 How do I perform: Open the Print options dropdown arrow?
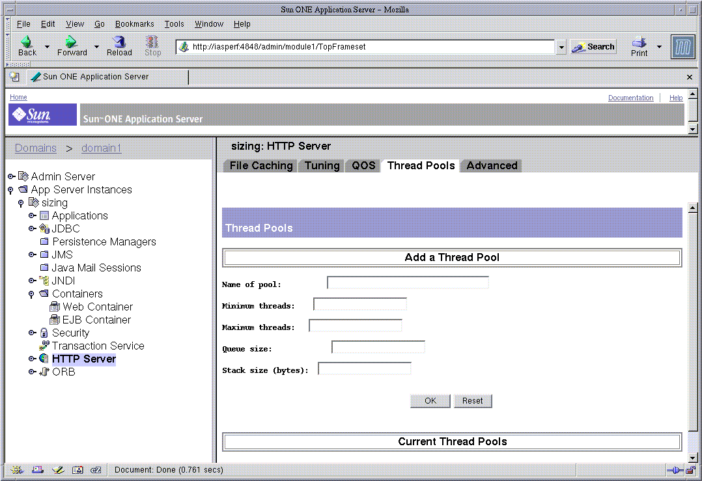659,46
